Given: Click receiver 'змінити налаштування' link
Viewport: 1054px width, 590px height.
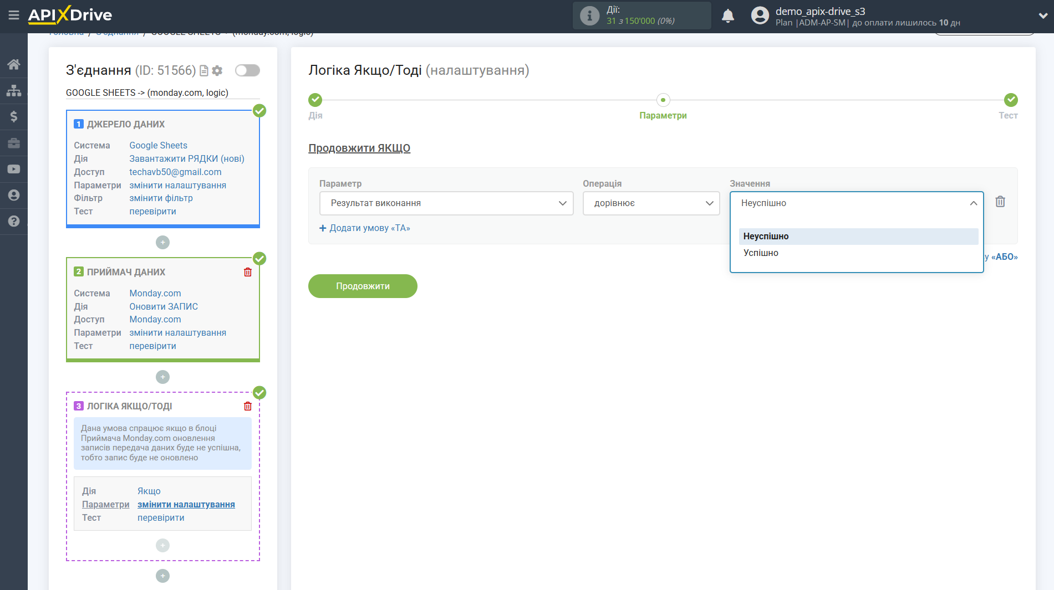Looking at the screenshot, I should [x=178, y=333].
